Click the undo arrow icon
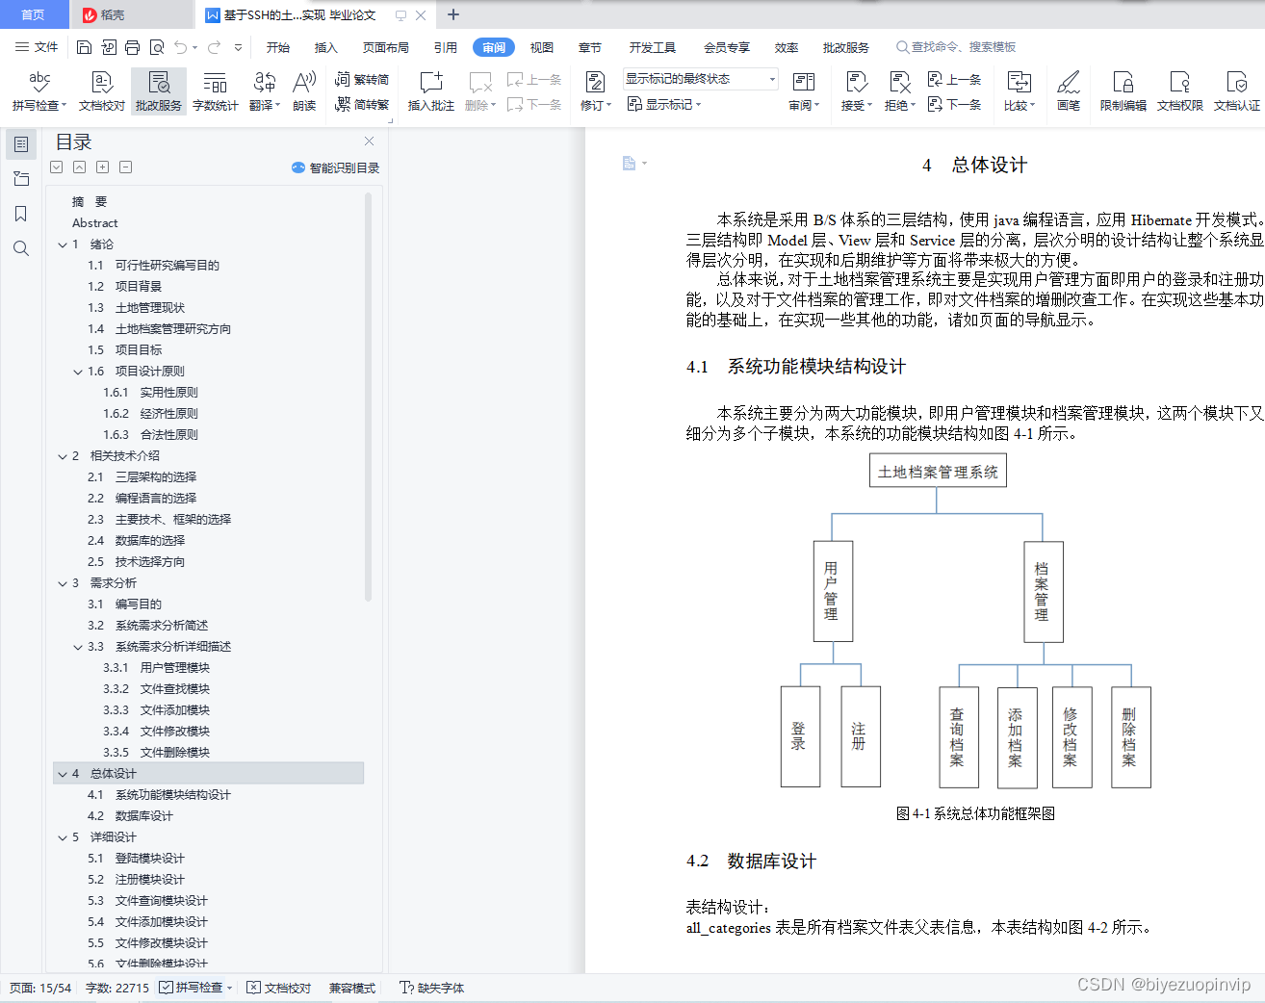Image resolution: width=1265 pixels, height=1003 pixels. (181, 47)
